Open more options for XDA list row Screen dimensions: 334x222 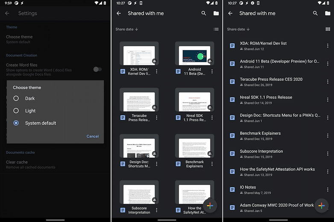click(x=328, y=46)
